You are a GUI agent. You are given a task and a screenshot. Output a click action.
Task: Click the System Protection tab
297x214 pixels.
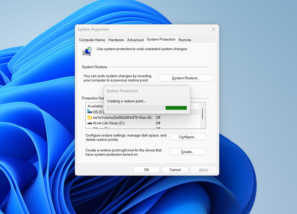click(x=161, y=40)
